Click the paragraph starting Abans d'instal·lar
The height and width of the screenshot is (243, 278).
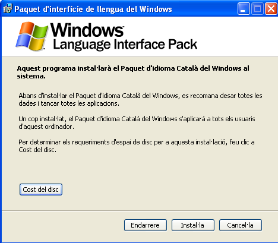tap(140, 100)
